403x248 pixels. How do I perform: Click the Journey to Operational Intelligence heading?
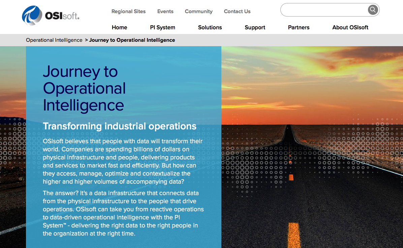(84, 88)
